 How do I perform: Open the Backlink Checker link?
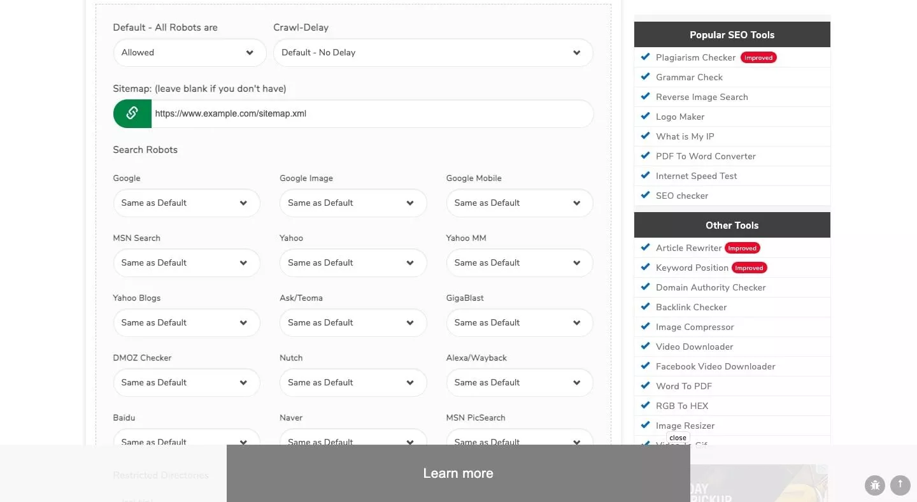pyautogui.click(x=691, y=307)
